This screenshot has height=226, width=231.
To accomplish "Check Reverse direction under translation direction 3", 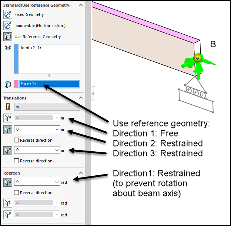I will 16,161.
